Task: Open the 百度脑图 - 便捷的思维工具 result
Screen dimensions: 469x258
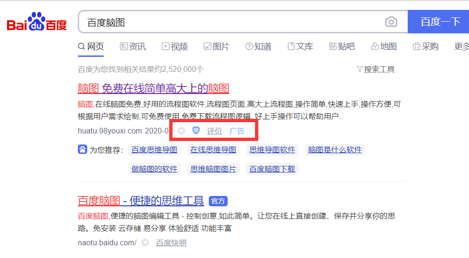Action: [x=140, y=201]
